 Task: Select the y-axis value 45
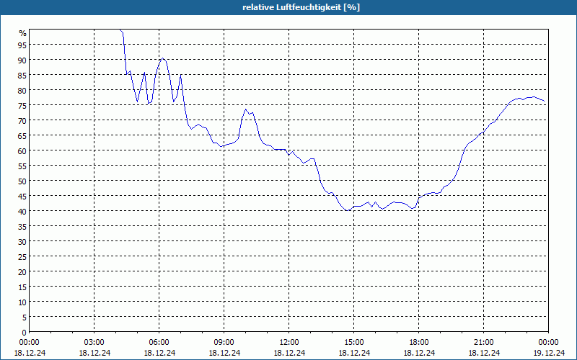[x=22, y=196]
